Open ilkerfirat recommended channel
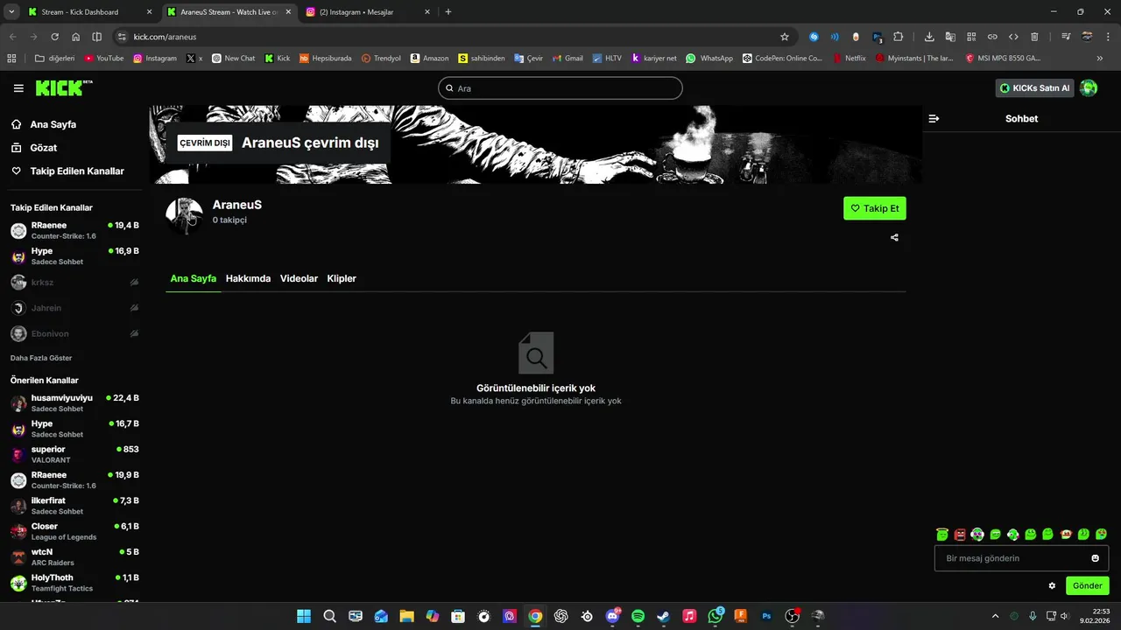The image size is (1121, 630). tap(74, 506)
